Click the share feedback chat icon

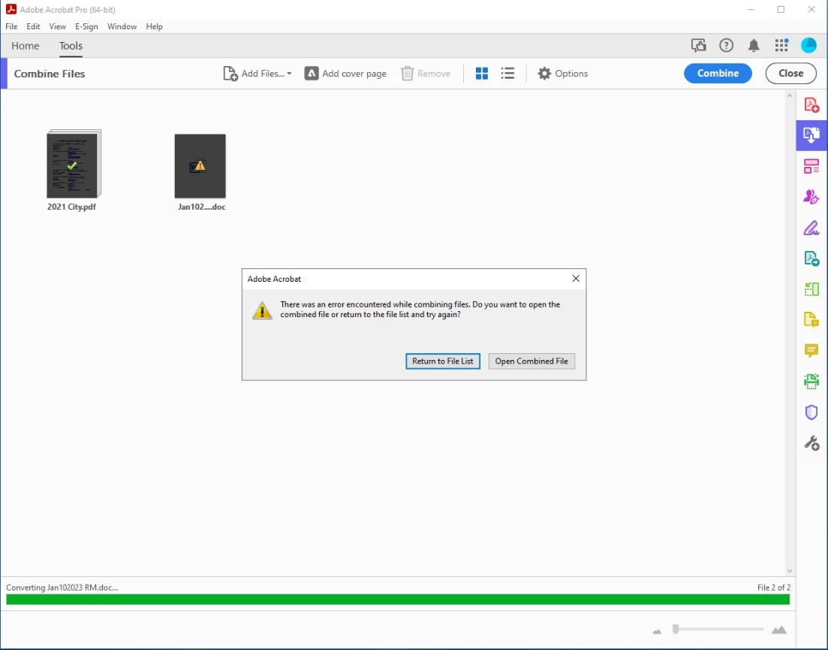699,45
